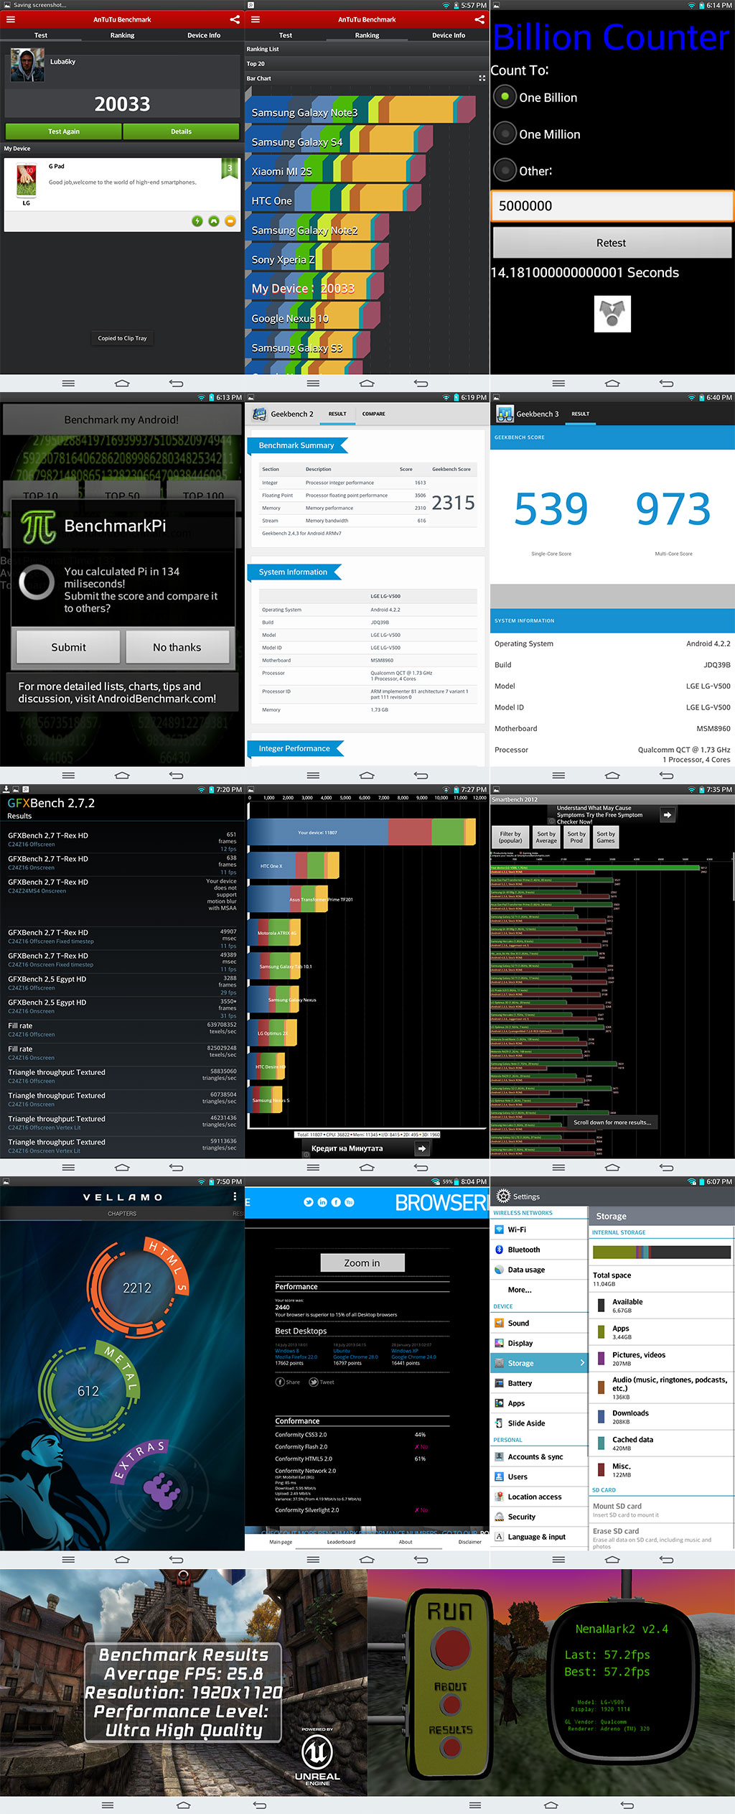Tap the orange minus icon on G Pad card
Image resolution: width=735 pixels, height=1814 pixels.
coord(230,221)
